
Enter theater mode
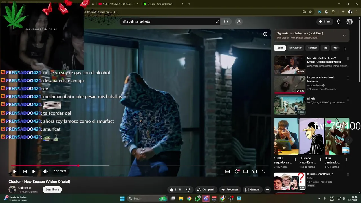[246, 171]
